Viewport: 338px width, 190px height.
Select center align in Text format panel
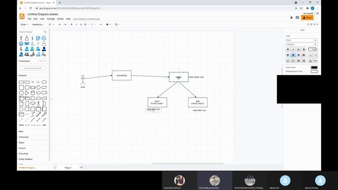click(x=293, y=55)
